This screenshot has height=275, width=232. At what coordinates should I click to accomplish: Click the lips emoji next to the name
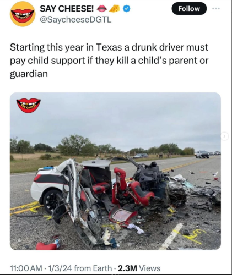[x=101, y=8]
